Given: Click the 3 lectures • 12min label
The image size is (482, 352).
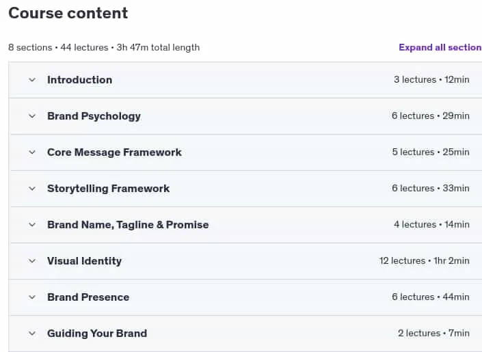Looking at the screenshot, I should (431, 79).
